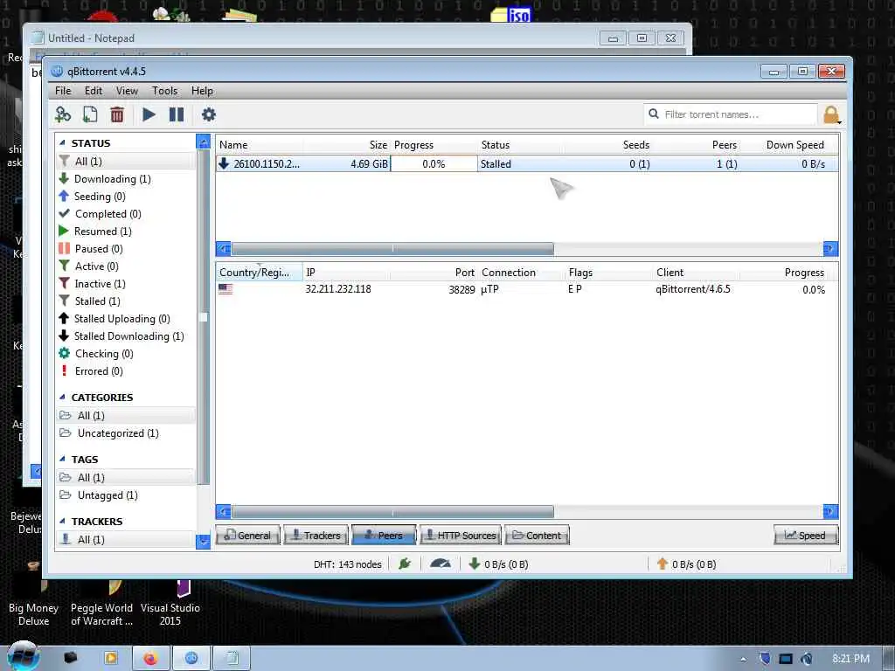The width and height of the screenshot is (895, 671).
Task: Click the Pause toolbar icon
Action: pos(177,114)
